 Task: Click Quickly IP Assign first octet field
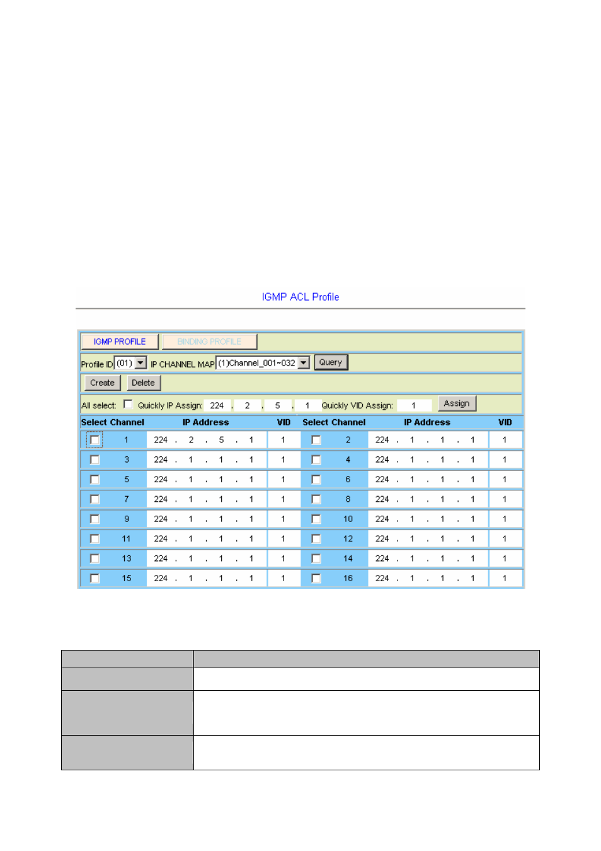click(217, 405)
